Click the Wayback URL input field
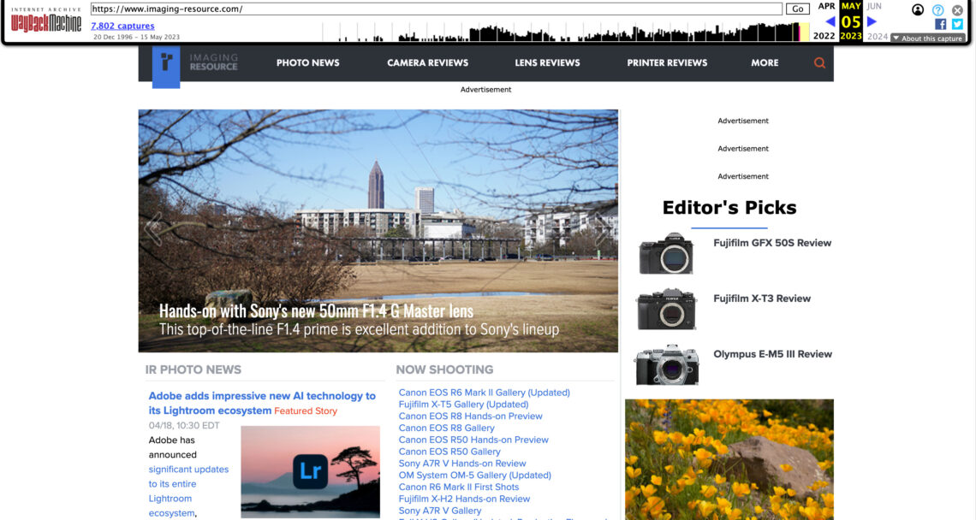The image size is (976, 520). [x=437, y=9]
